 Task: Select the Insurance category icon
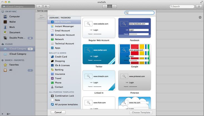click(52, 74)
